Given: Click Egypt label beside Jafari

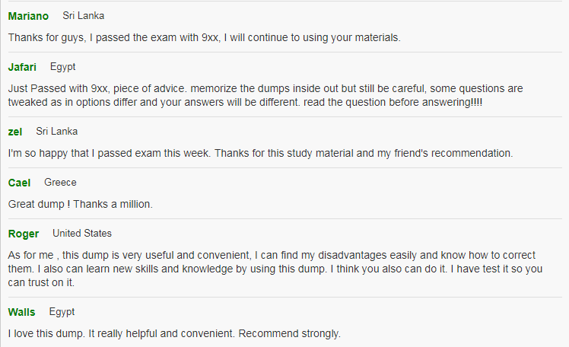Looking at the screenshot, I should 63,67.
